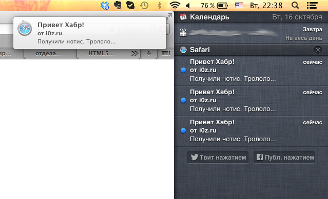Screen dimensions: 328x199
Task: Click the Твит нажатием button
Action: click(x=218, y=158)
